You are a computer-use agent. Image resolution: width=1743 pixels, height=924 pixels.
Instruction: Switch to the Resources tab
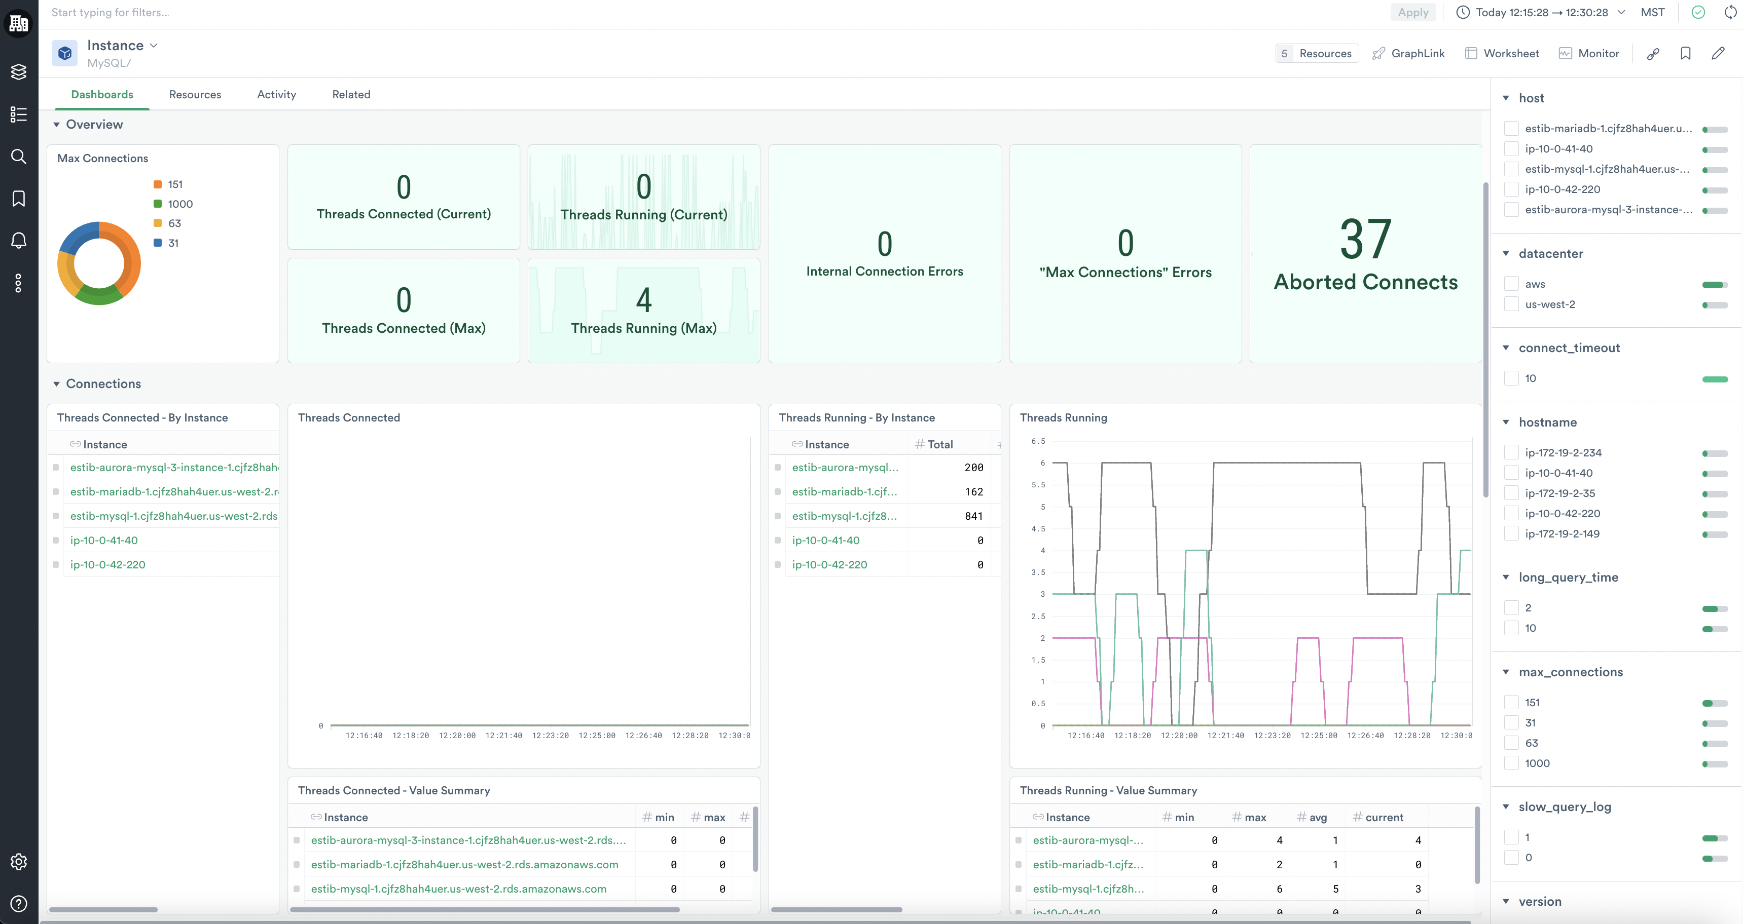pos(195,95)
